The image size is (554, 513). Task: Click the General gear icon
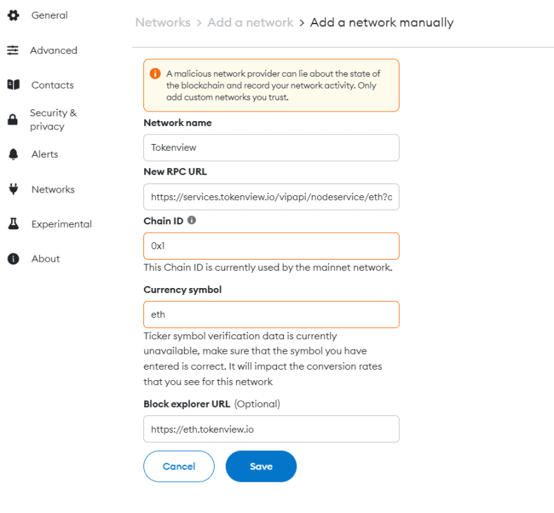coord(13,15)
